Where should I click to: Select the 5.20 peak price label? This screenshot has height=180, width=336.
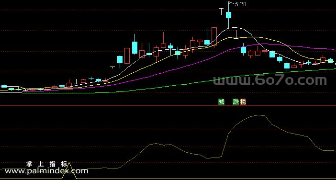point(241,4)
